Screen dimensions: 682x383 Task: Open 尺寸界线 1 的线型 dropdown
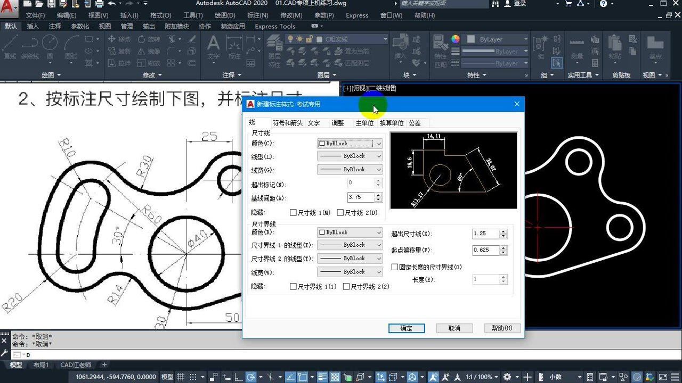[x=350, y=245]
